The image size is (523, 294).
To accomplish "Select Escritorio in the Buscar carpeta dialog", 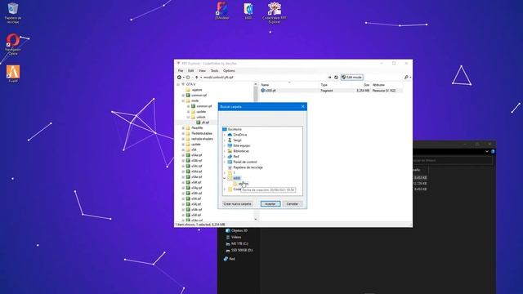I will 235,129.
